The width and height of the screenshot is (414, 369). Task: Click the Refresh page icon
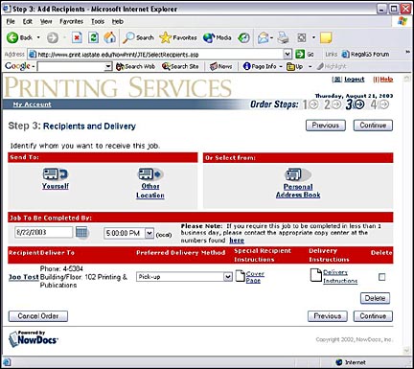(x=93, y=37)
